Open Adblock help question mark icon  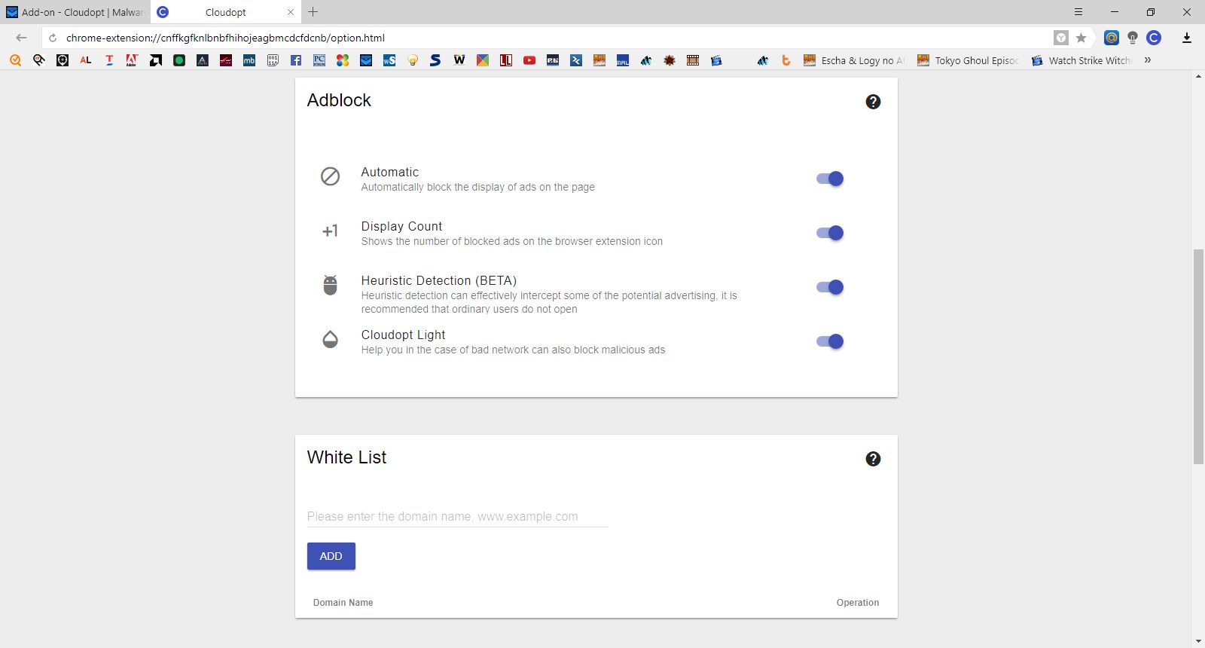pyautogui.click(x=873, y=102)
